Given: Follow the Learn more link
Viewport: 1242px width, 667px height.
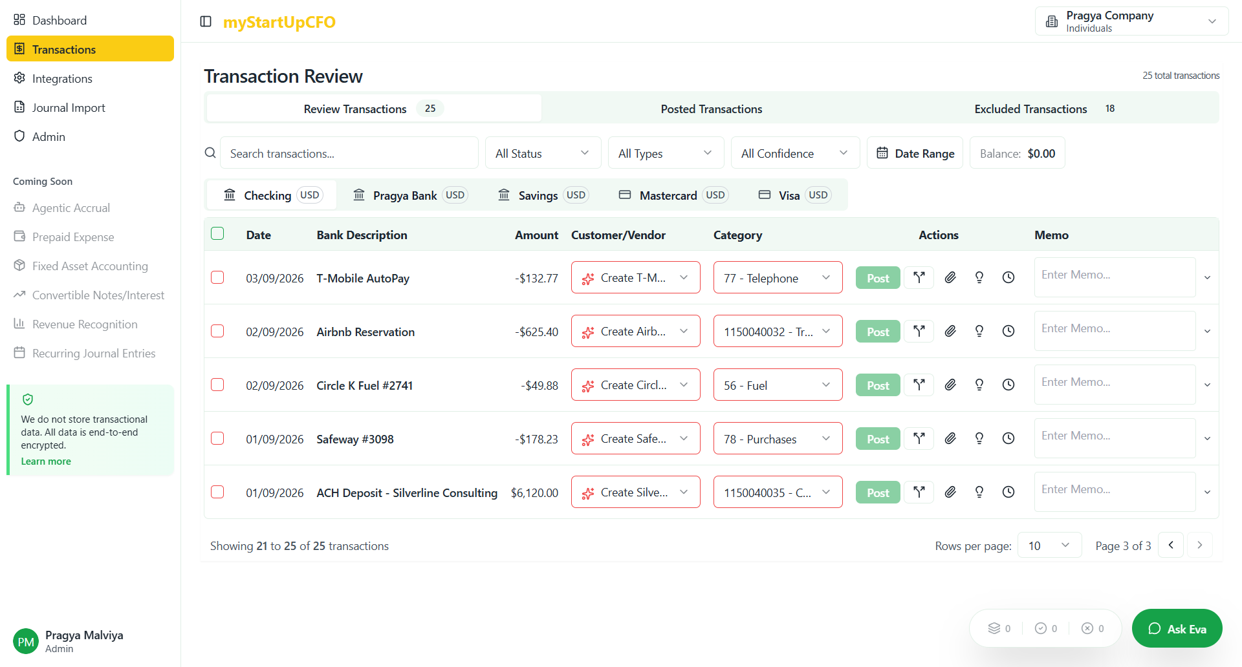Looking at the screenshot, I should click(x=46, y=461).
